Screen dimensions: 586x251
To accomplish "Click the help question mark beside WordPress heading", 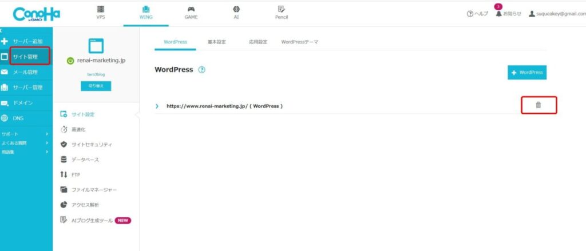I will click(201, 70).
